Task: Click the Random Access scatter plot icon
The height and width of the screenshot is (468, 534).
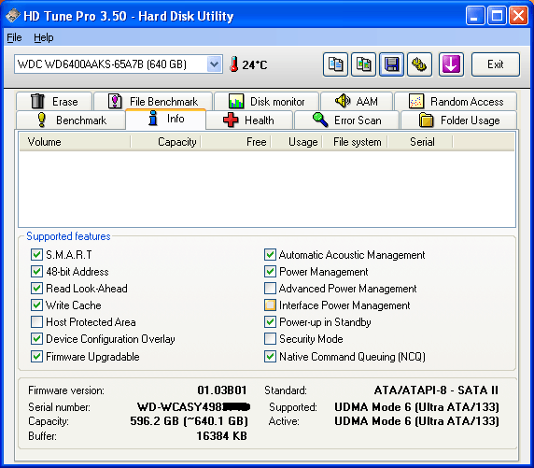Action: (x=416, y=101)
